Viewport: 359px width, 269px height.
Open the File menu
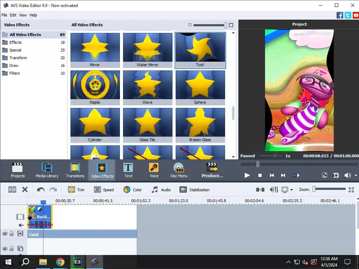pyautogui.click(x=4, y=15)
